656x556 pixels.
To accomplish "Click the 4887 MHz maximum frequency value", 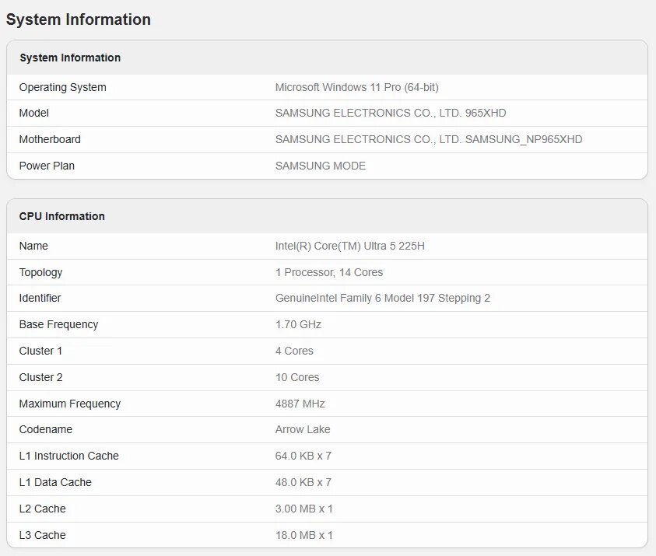I will click(x=300, y=404).
